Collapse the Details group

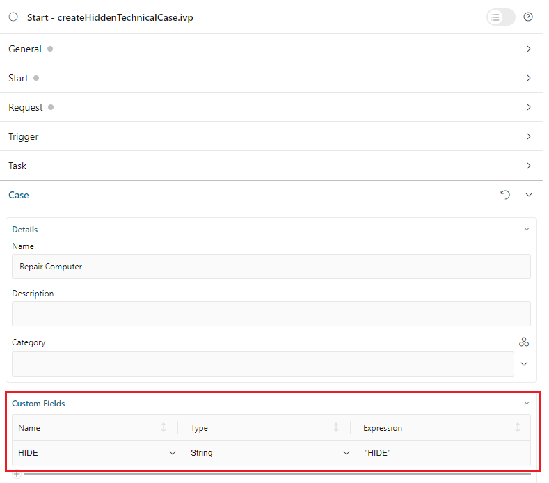[526, 229]
